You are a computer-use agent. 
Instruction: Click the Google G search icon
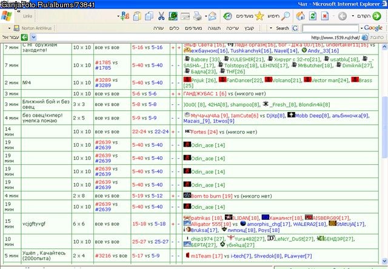pyautogui.click(x=295, y=28)
